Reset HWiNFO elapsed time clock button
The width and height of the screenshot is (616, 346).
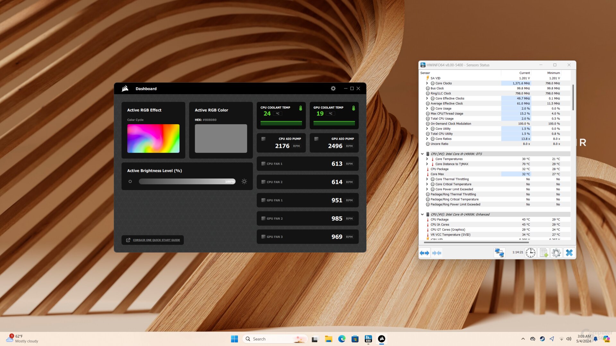pos(531,253)
